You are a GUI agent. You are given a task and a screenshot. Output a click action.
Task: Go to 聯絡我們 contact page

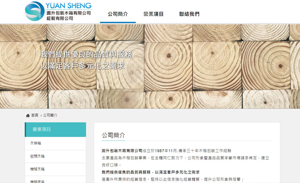189,14
